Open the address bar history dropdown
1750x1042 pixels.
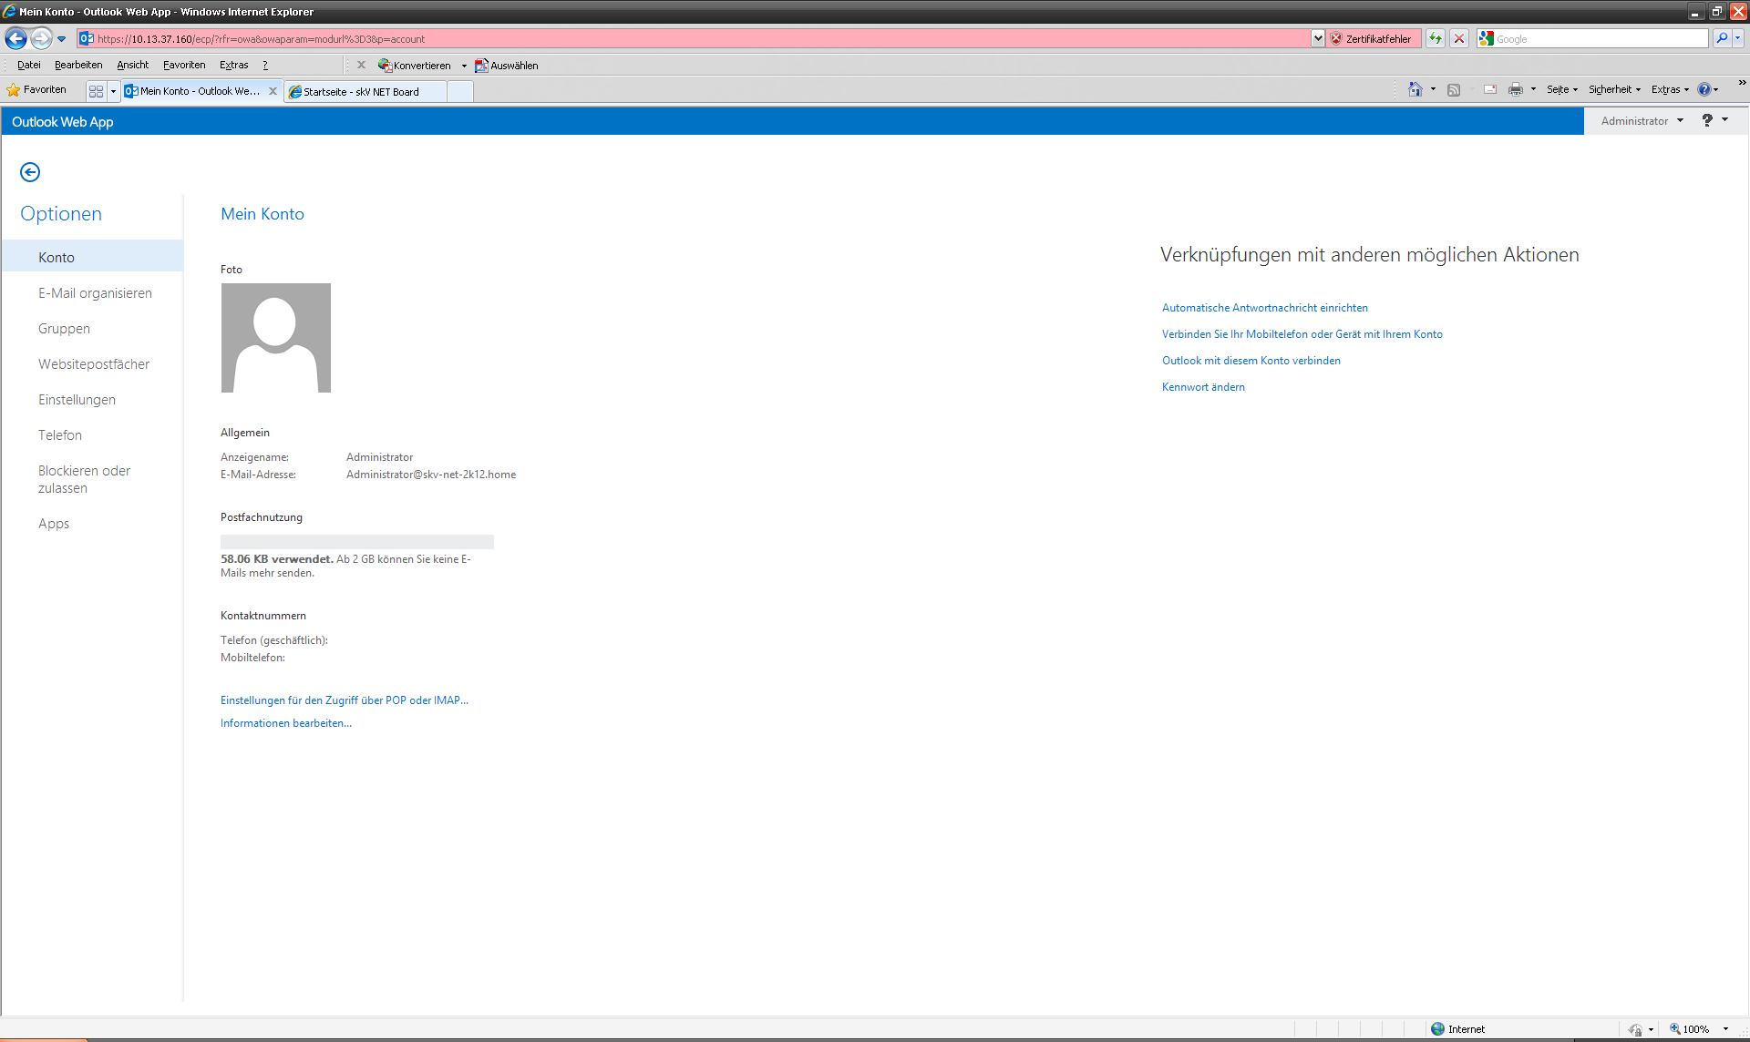1317,38
